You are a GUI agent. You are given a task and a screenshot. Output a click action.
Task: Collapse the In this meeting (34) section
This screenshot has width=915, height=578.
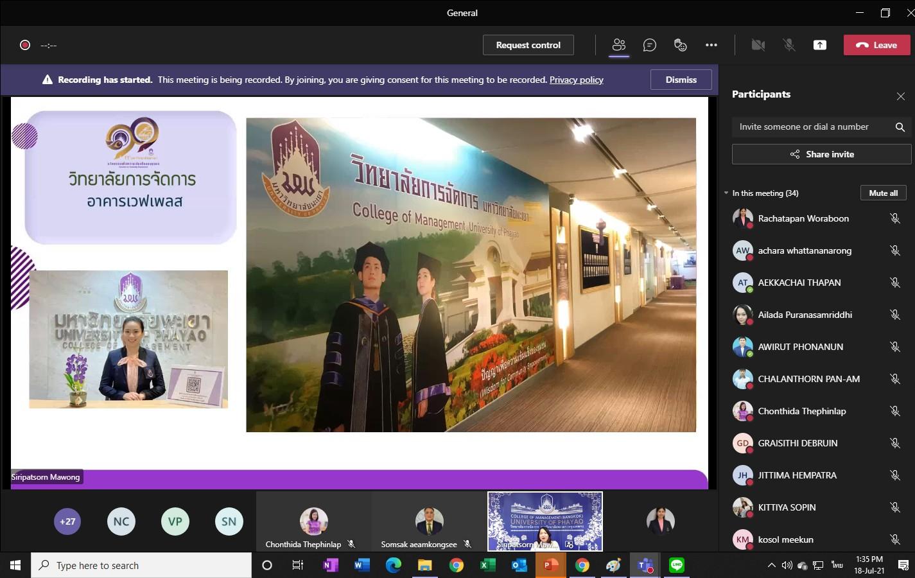[x=726, y=193]
